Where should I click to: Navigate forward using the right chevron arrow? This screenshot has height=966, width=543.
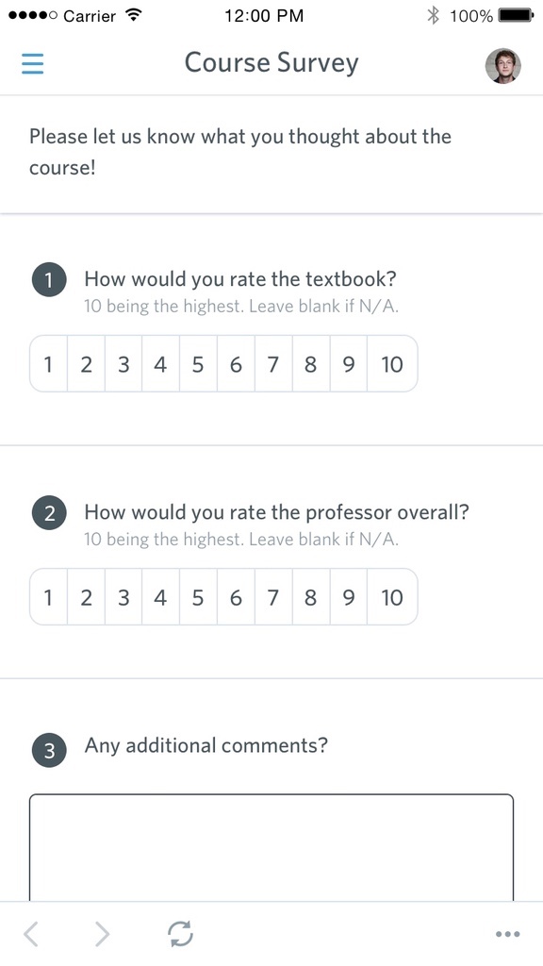click(102, 933)
